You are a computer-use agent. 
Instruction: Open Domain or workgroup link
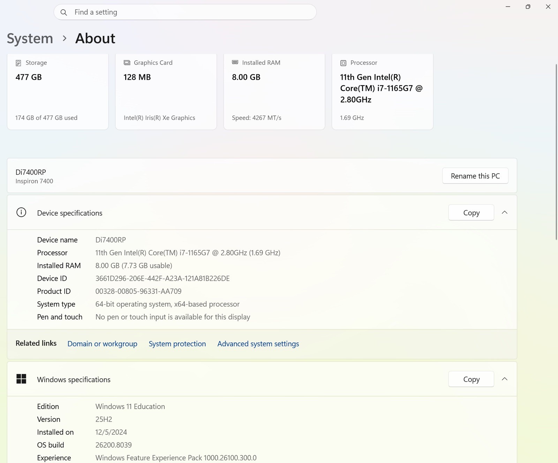(102, 344)
